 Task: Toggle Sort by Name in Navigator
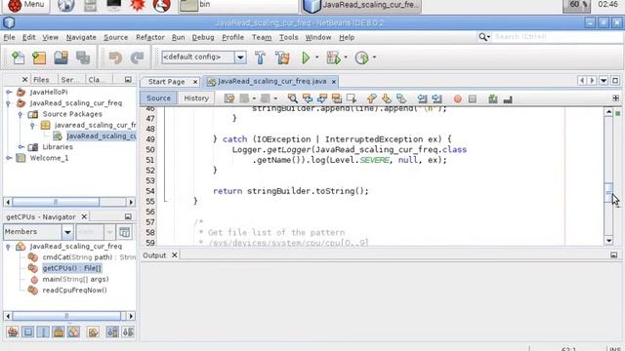point(112,331)
